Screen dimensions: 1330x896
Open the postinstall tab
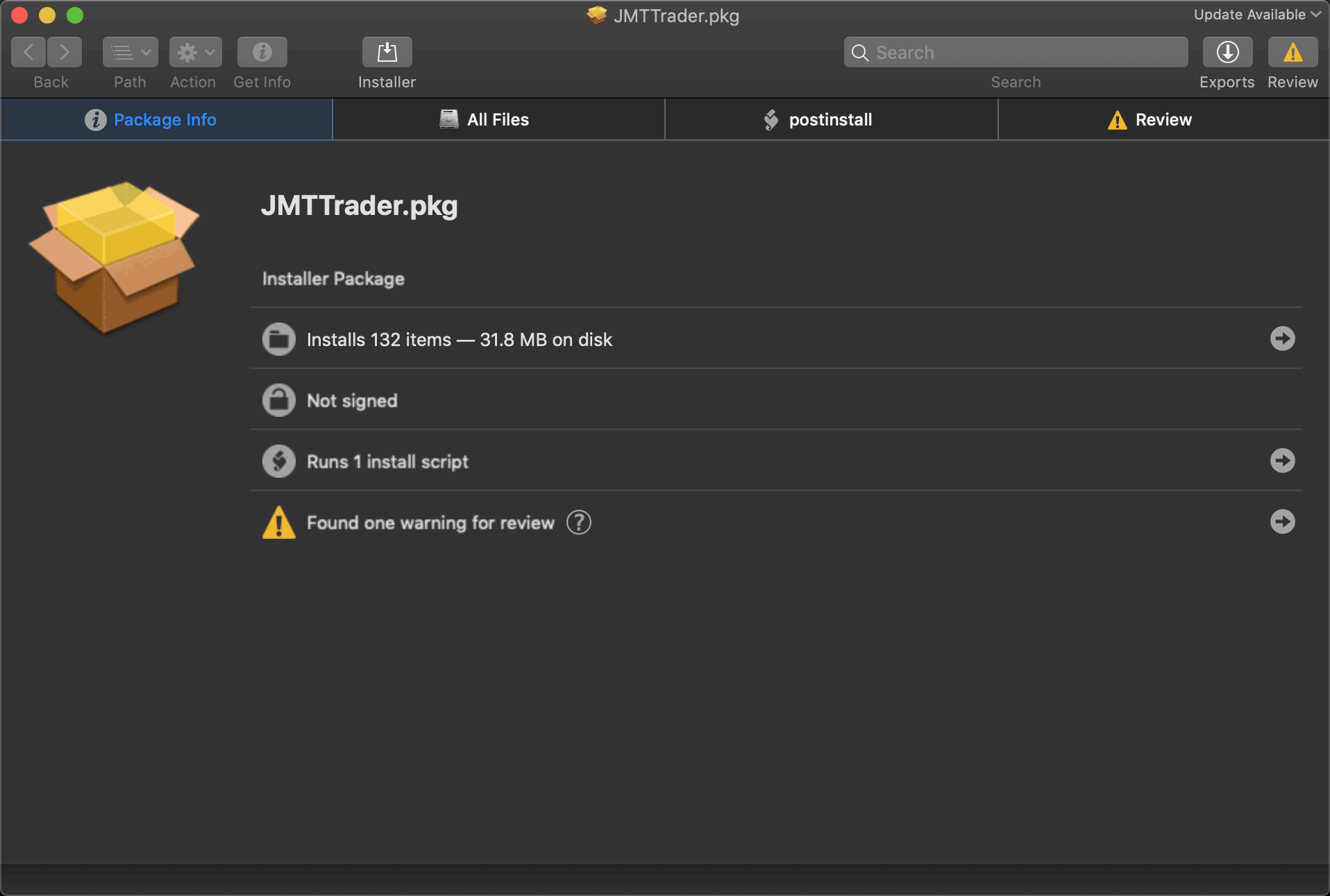point(830,120)
